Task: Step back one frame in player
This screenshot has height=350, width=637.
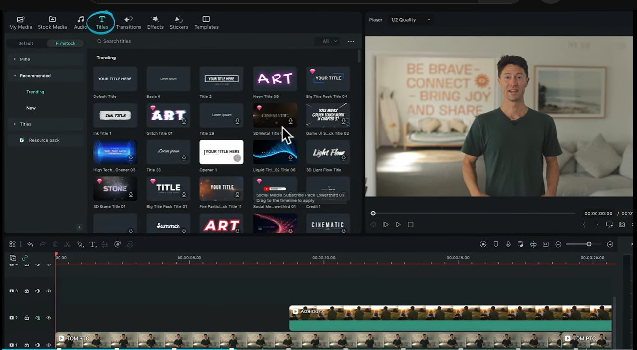Action: [373, 225]
